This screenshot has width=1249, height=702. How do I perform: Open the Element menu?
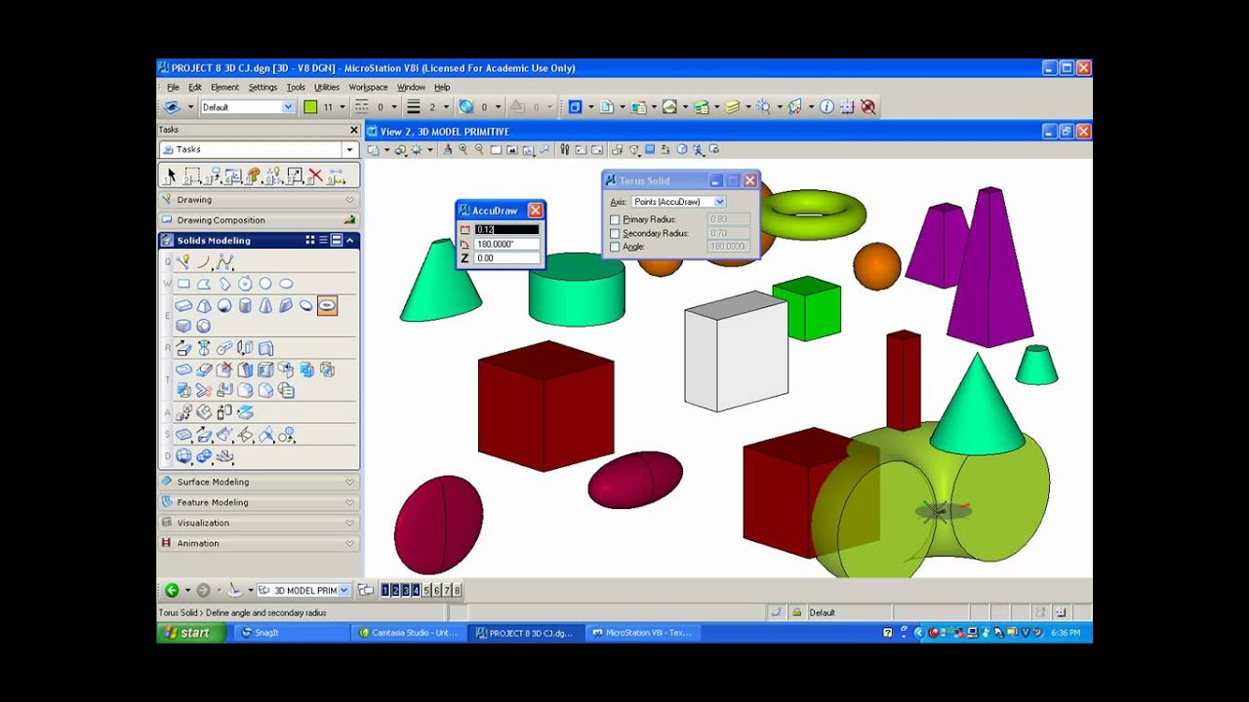click(x=224, y=87)
